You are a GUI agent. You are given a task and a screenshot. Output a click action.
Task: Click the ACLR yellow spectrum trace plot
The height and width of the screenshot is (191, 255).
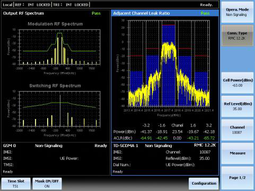click(x=169, y=63)
